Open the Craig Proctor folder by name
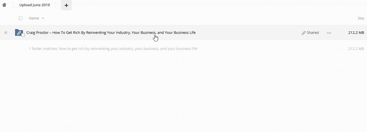Viewport: 367px width, 132px height. (x=111, y=33)
